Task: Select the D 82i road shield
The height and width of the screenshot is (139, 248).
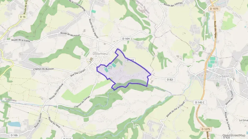Action: tap(170, 79)
